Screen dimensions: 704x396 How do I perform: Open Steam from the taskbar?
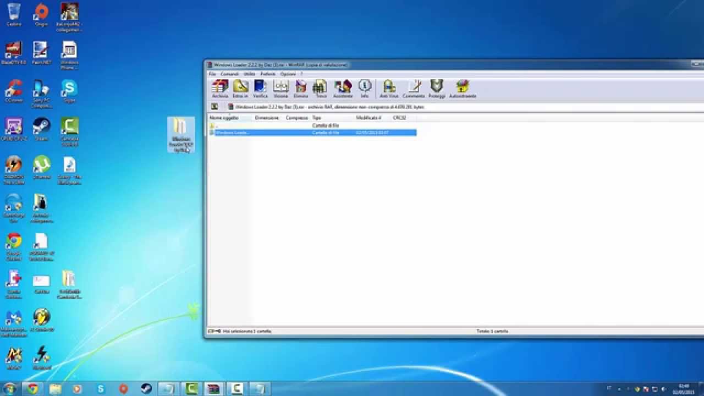(x=146, y=389)
